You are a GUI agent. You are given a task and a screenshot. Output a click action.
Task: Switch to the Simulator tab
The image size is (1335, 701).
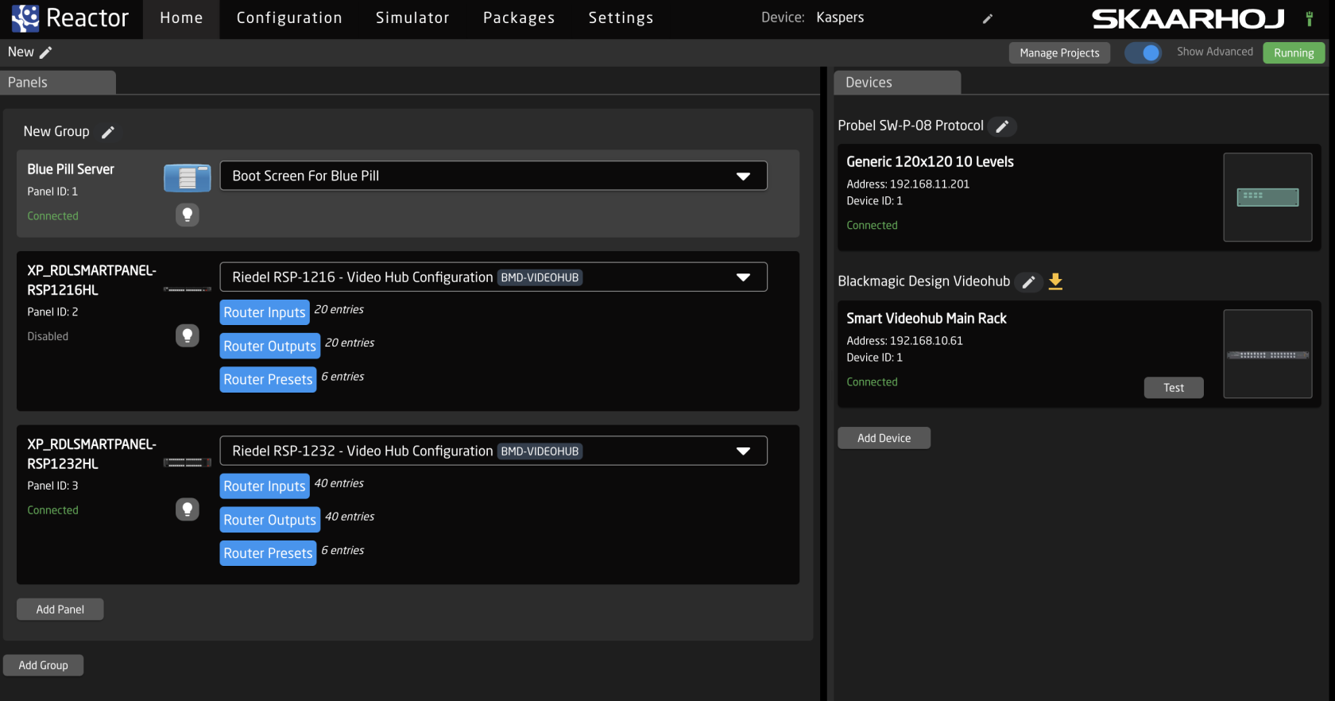(x=412, y=18)
